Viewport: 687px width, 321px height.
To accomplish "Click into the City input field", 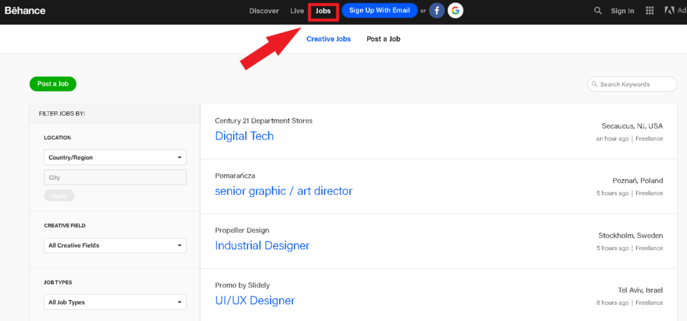I will point(115,178).
